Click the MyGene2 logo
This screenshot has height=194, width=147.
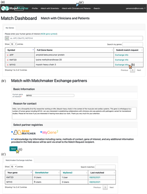pyautogui.click(x=50, y=132)
